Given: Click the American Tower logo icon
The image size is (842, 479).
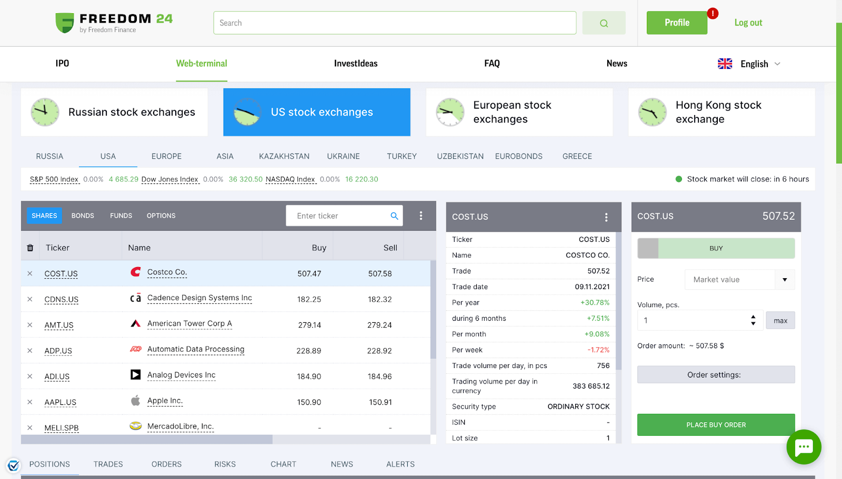Looking at the screenshot, I should pos(136,323).
